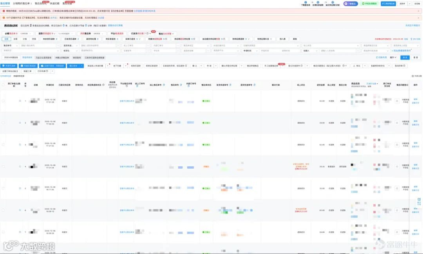Click step 3 提交供应商 icon
Viewport: 423px width, 254px height.
[333, 2]
